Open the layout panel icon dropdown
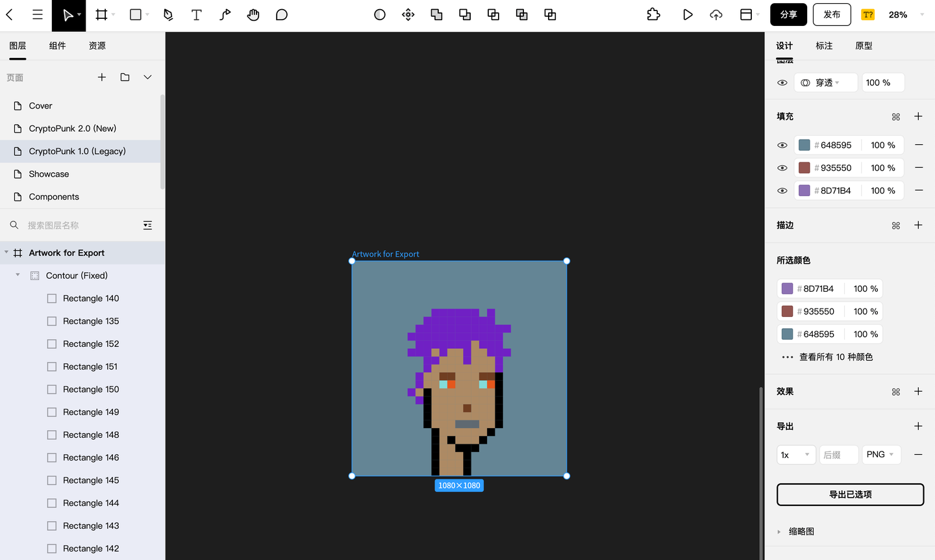 pyautogui.click(x=749, y=14)
